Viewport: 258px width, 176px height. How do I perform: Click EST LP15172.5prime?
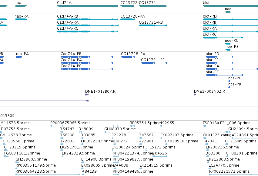point(160,147)
